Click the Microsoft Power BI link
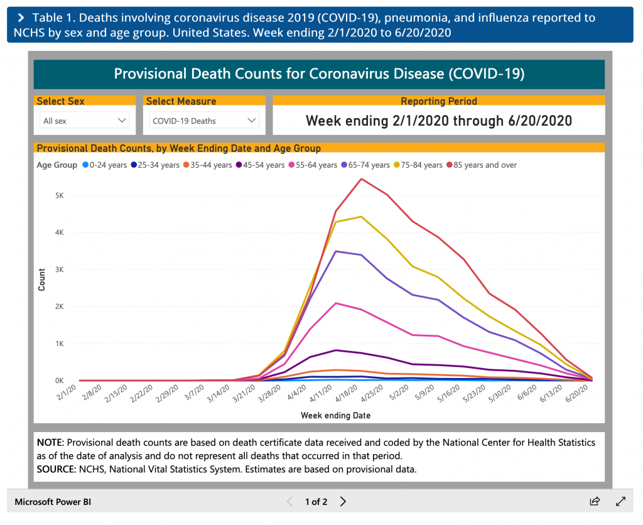 click(53, 502)
